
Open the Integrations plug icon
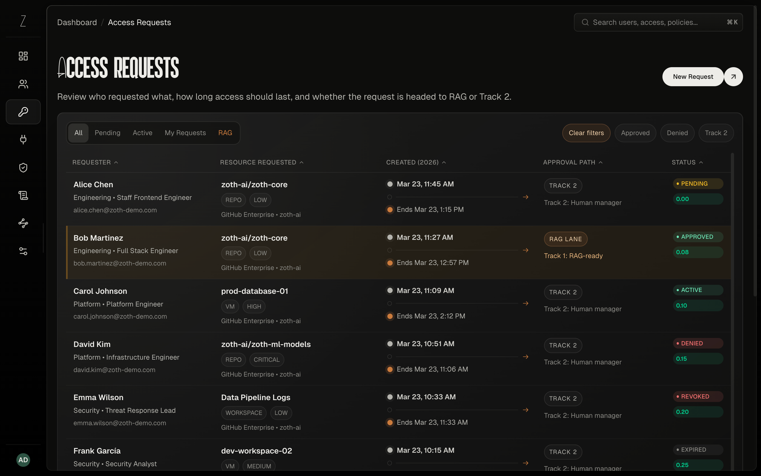coord(23,139)
